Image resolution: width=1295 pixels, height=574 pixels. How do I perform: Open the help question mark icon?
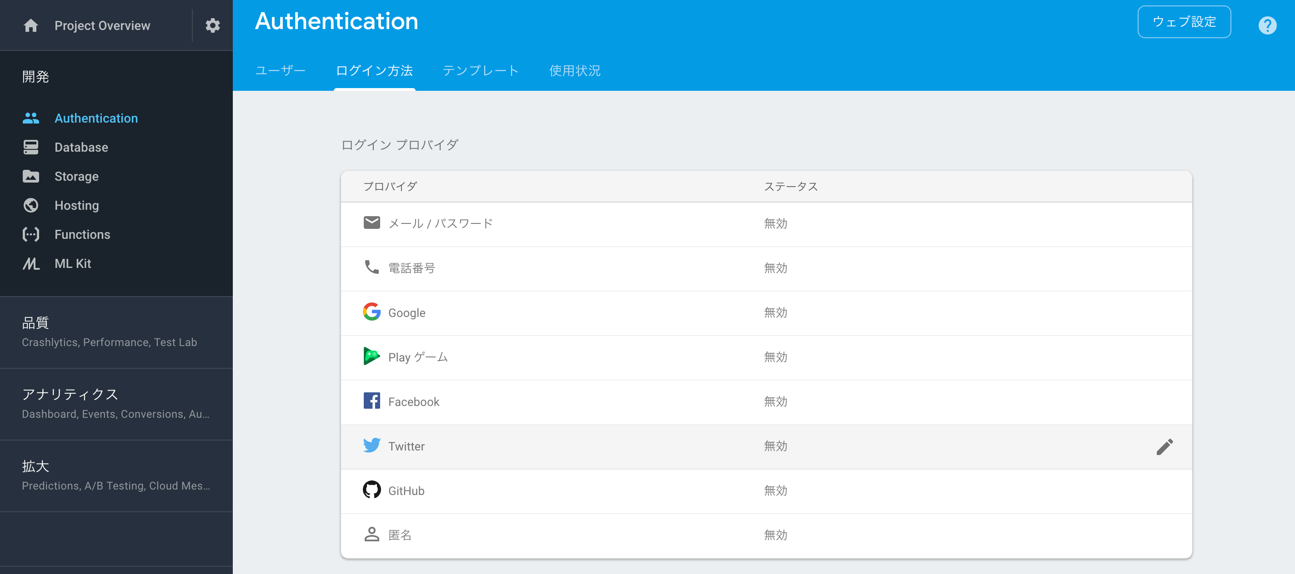tap(1267, 25)
